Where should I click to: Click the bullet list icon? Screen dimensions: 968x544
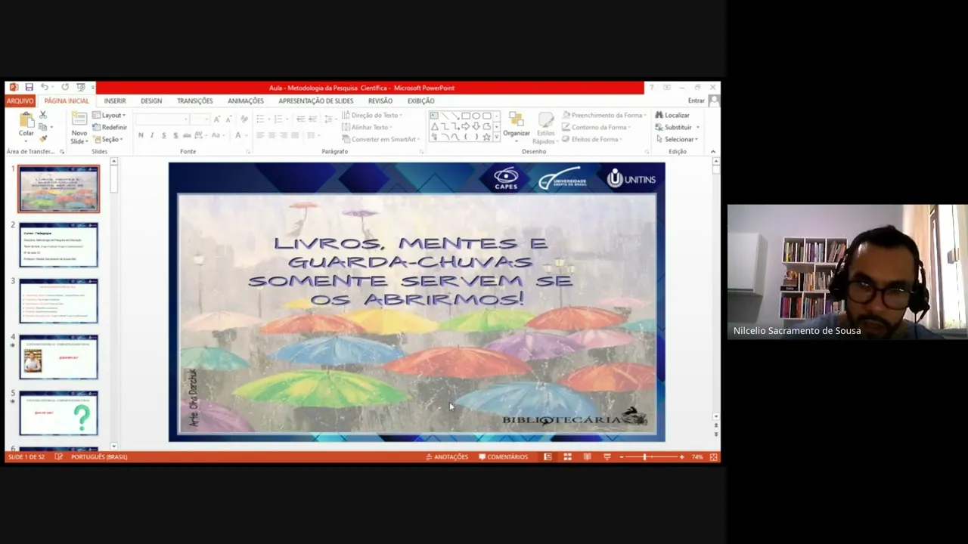260,119
